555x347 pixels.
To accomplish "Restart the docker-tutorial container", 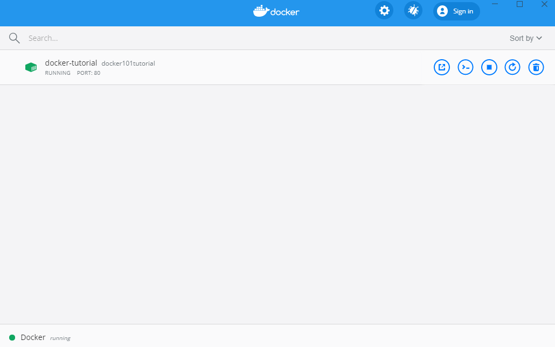I will pos(512,67).
